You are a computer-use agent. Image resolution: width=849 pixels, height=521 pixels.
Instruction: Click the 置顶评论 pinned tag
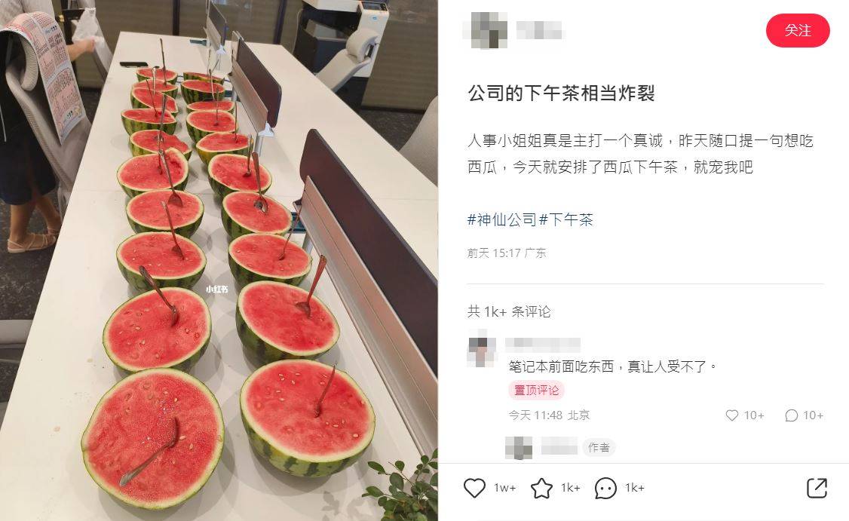[536, 391]
